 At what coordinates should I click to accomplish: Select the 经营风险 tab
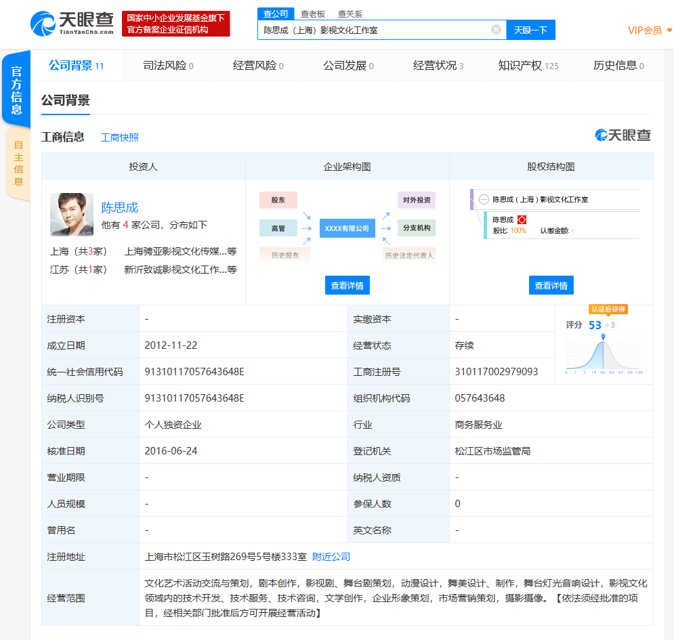(x=258, y=65)
